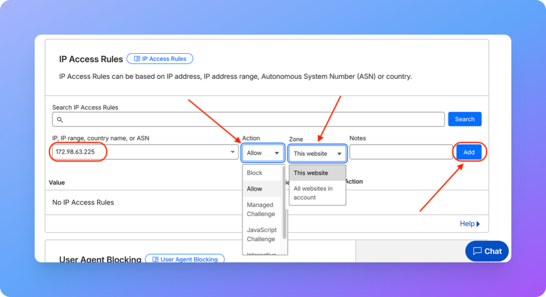Click the Notes text field
The height and width of the screenshot is (297, 546).
tap(401, 153)
